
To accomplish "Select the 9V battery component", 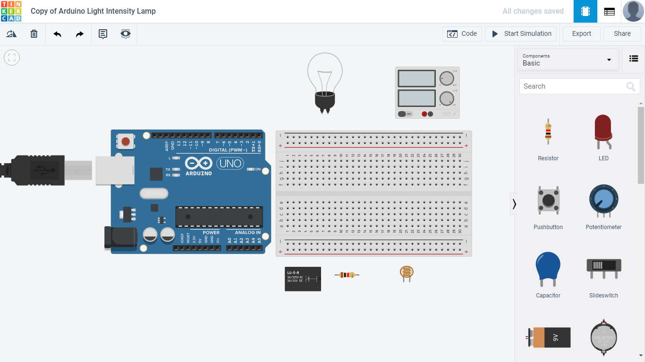I will (x=548, y=337).
